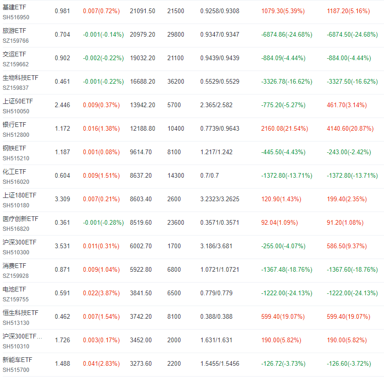
Task: Click cost 0.5529/0.5529
Action: tap(219, 82)
